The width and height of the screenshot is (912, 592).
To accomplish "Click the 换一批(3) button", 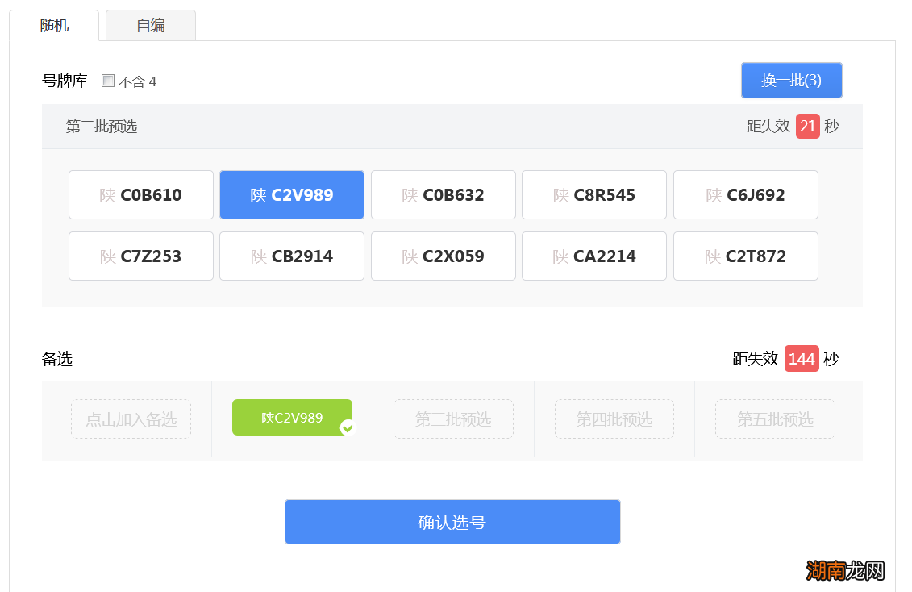I will pos(791,81).
